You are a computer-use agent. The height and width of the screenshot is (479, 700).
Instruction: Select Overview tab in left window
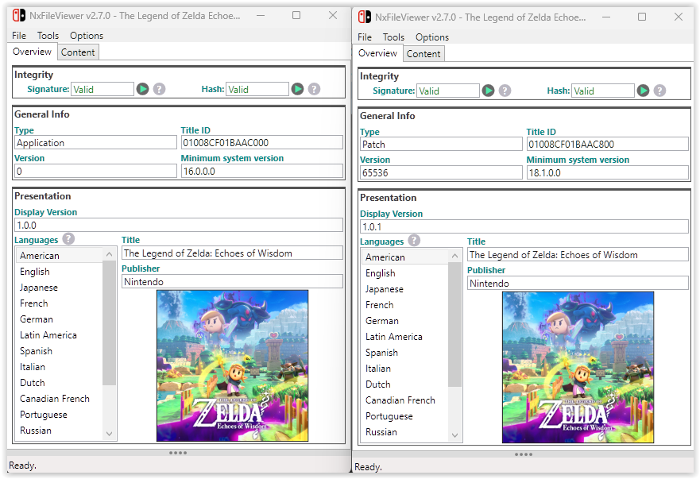[32, 52]
